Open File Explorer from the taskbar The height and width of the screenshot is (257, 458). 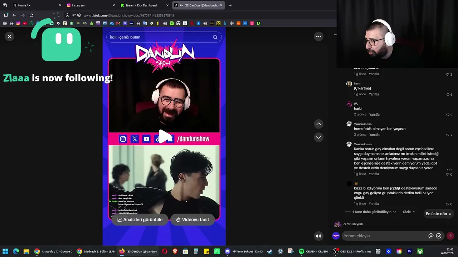point(26,251)
